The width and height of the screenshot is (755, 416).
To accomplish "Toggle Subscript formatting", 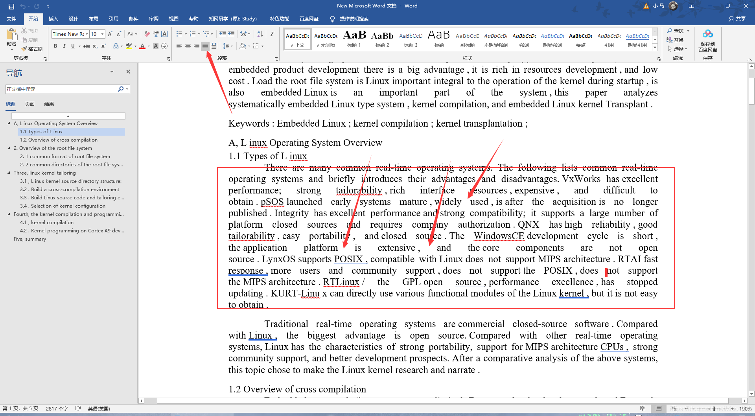I will (x=95, y=46).
